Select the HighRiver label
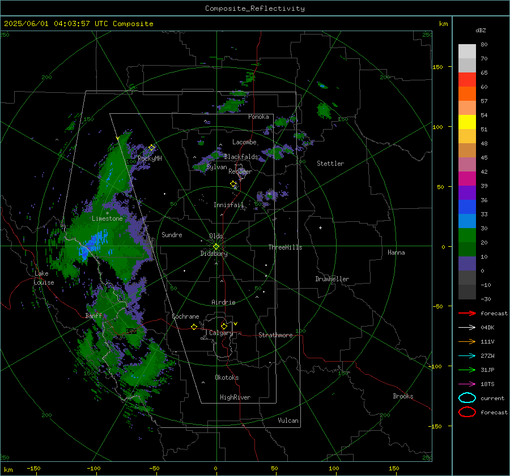The height and width of the screenshot is (476, 510). (x=235, y=397)
